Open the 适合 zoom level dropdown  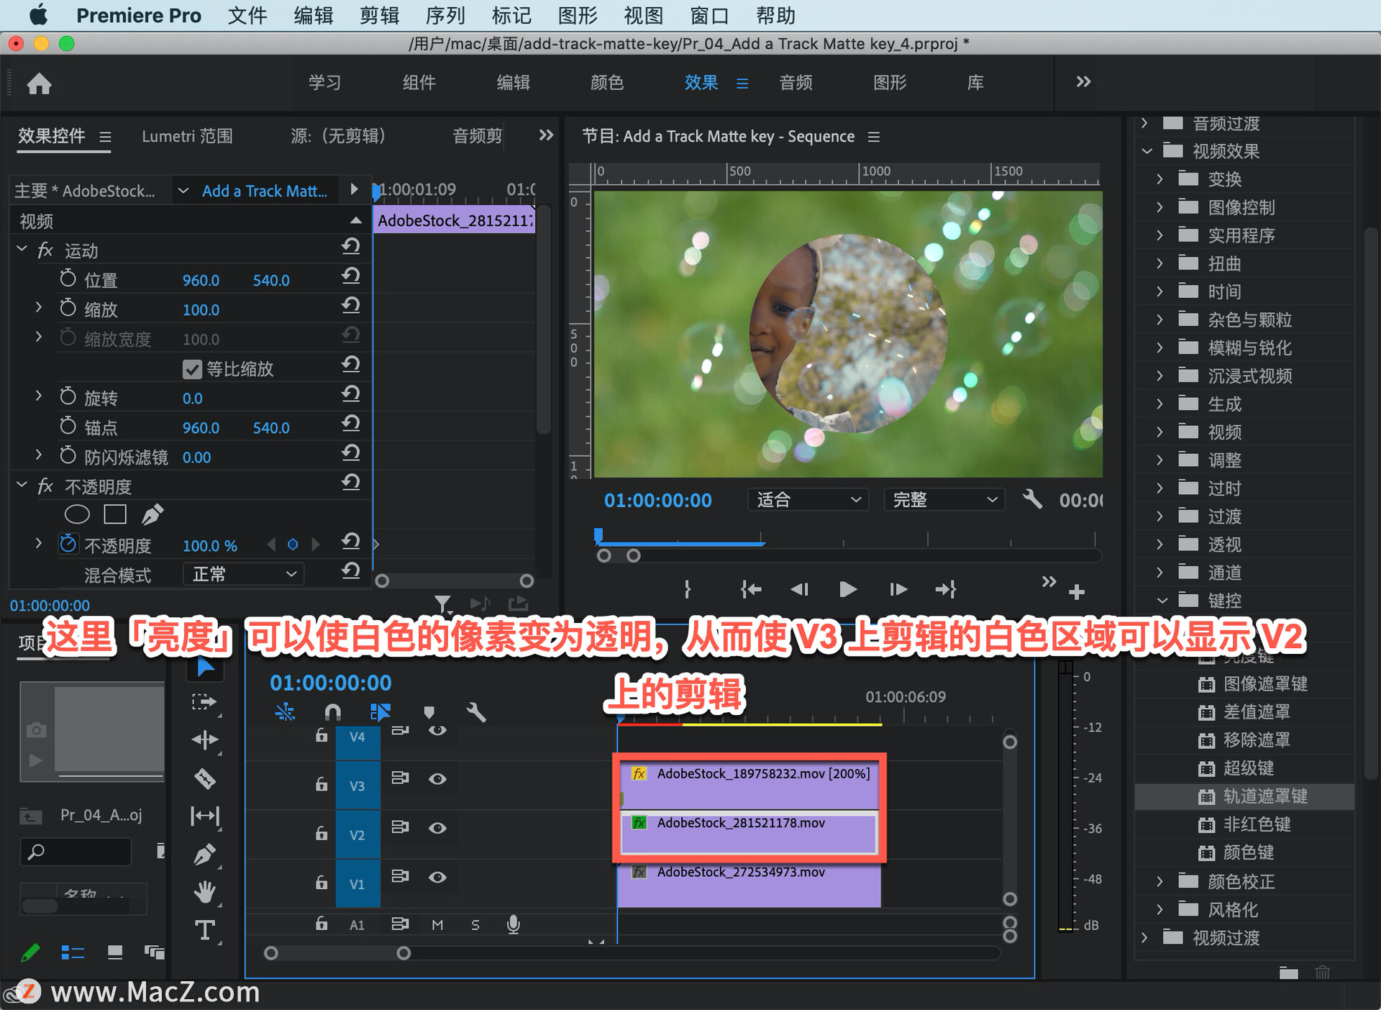pos(808,499)
